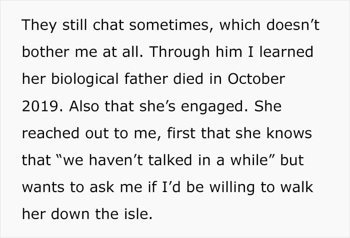Image resolution: width=350 pixels, height=238 pixels.
Task: Click the word "willing" in the paragraph
Action: click(232, 188)
